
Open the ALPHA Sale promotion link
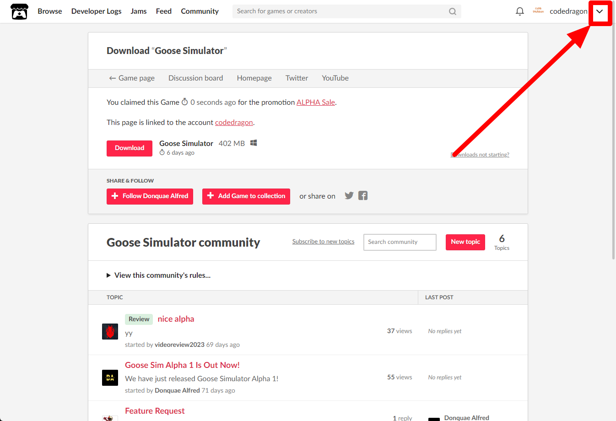pyautogui.click(x=316, y=103)
